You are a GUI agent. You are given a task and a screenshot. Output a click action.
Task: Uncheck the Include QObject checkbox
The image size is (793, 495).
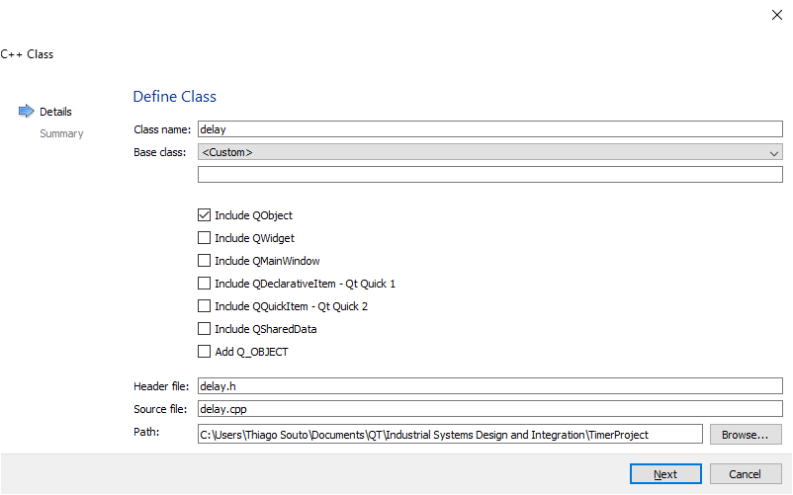[x=205, y=215]
